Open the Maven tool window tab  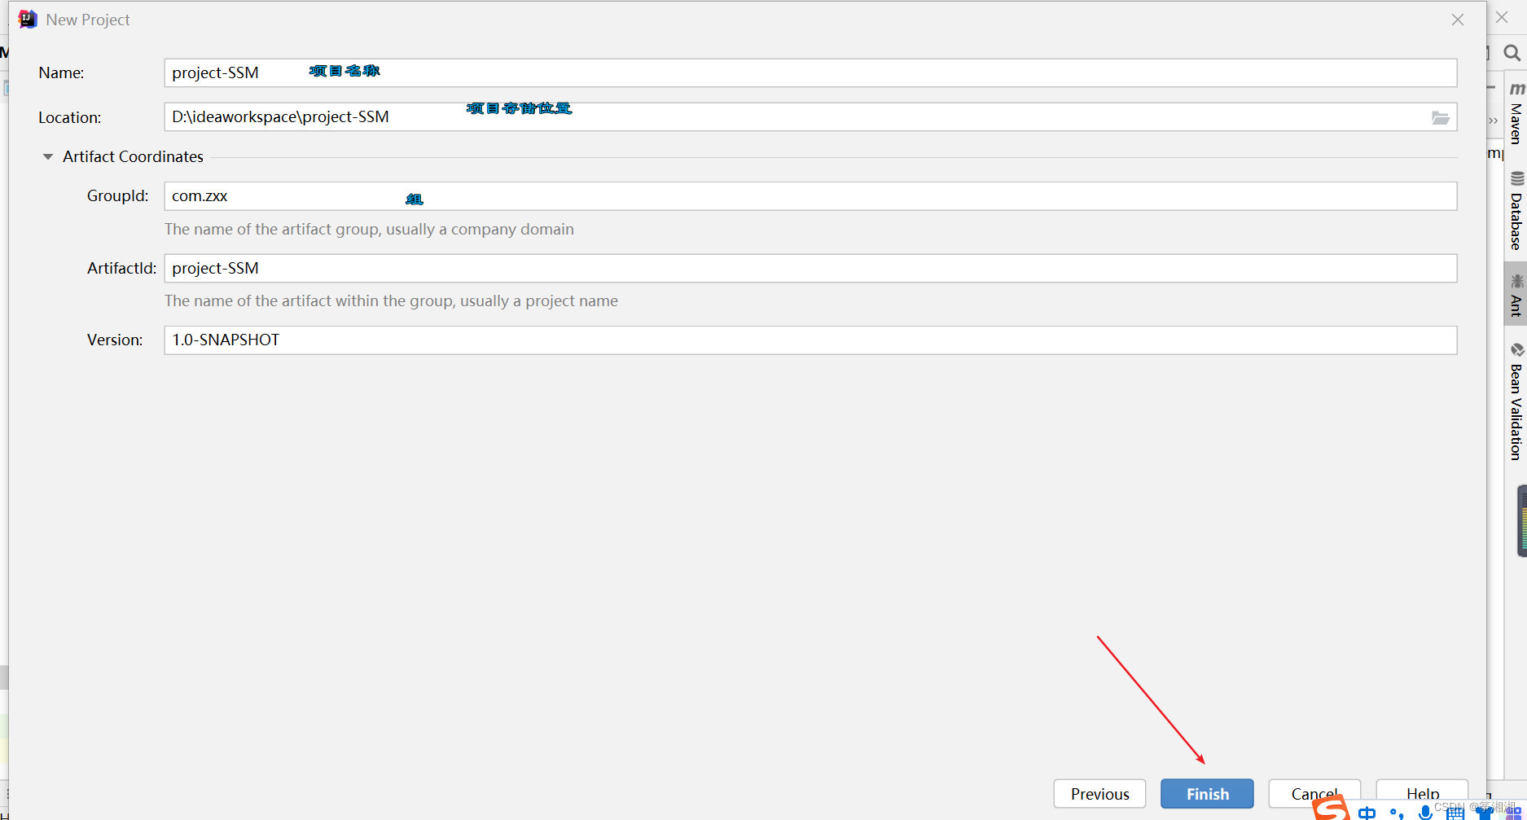tap(1516, 112)
